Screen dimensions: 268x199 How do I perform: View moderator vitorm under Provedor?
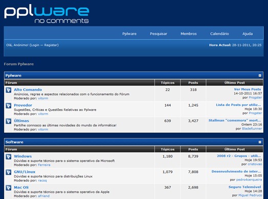[43, 114]
